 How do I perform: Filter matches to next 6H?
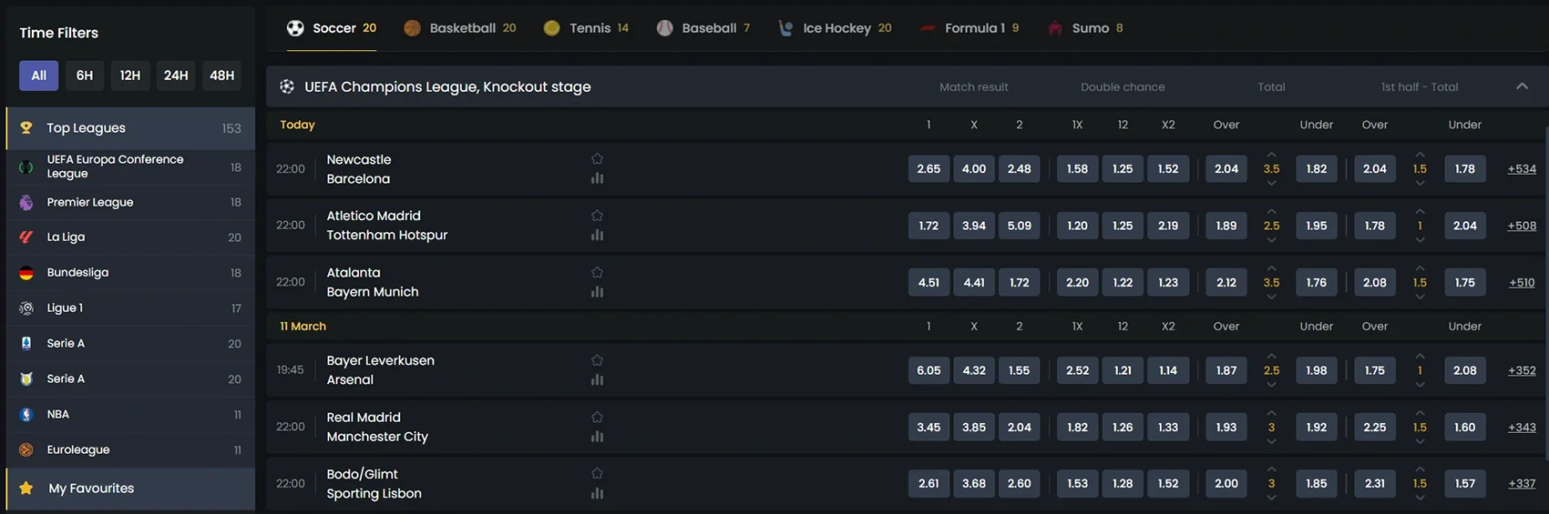85,76
